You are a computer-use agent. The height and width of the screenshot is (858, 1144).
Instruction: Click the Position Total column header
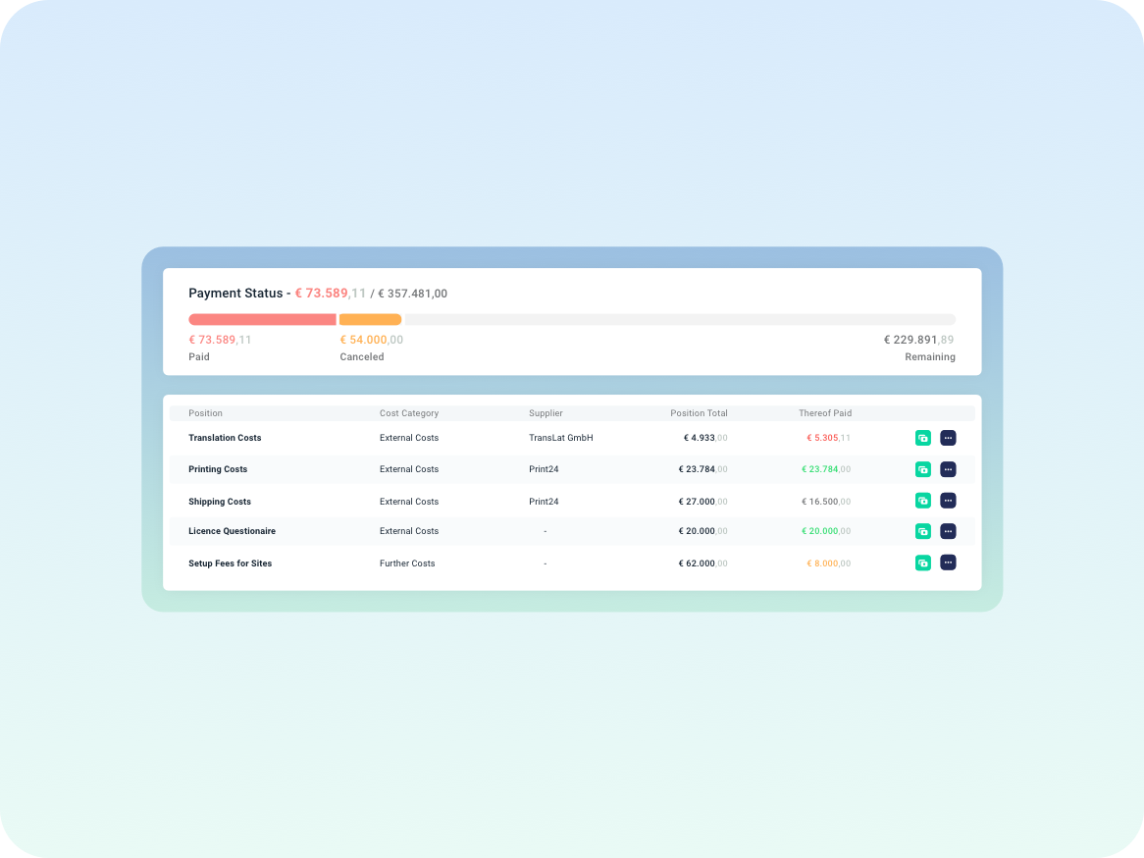point(699,413)
